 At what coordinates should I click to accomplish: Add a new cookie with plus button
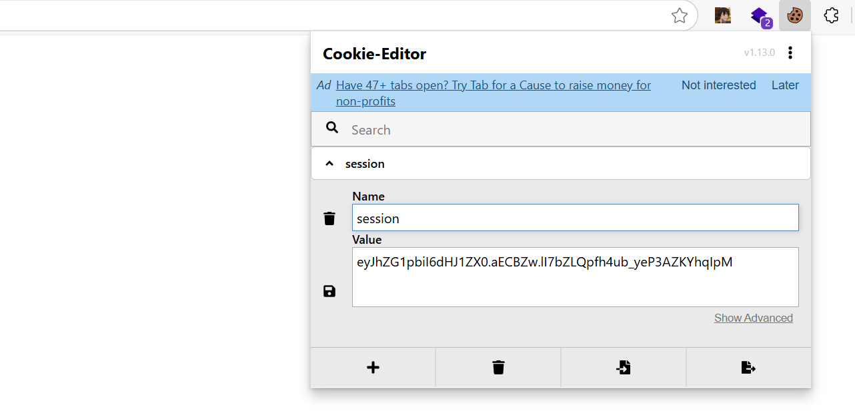pyautogui.click(x=373, y=367)
